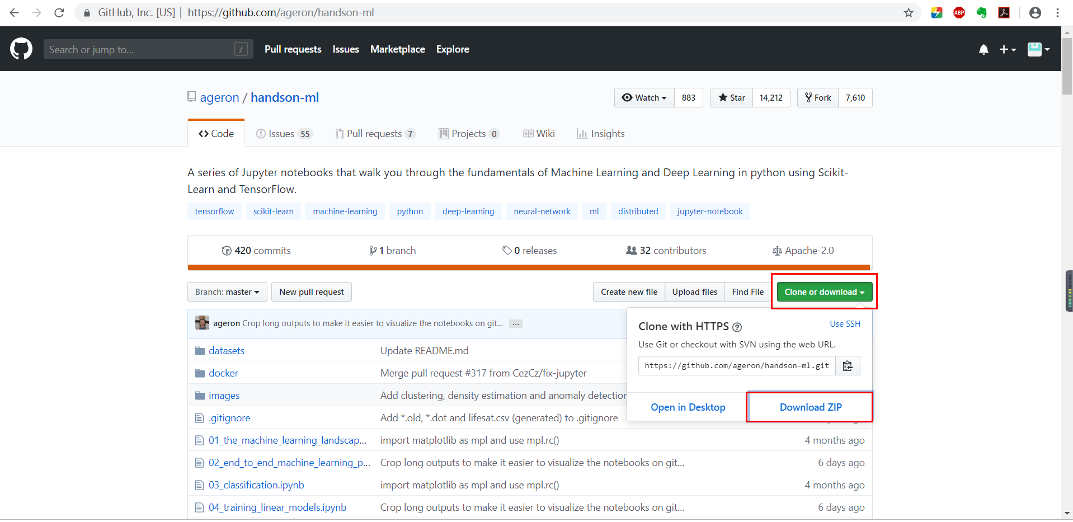This screenshot has width=1073, height=522.
Task: Open Pull requests in top navigation
Action: [293, 49]
